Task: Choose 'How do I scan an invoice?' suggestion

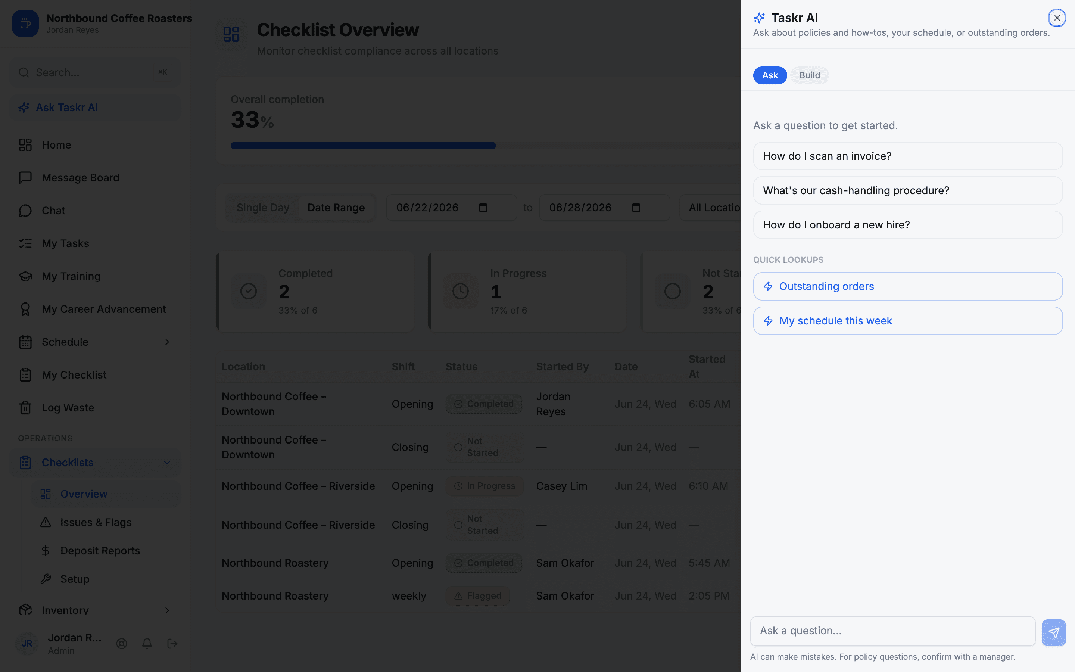Action: pyautogui.click(x=907, y=156)
